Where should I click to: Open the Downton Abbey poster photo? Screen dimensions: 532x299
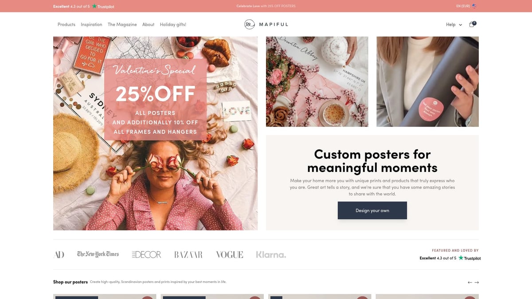point(317,82)
